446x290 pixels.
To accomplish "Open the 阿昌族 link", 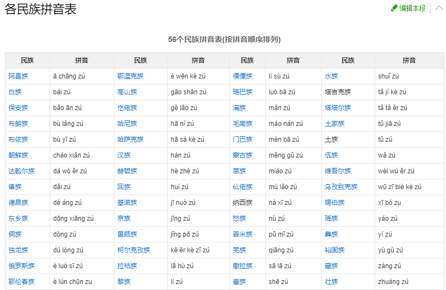I will pos(18,76).
